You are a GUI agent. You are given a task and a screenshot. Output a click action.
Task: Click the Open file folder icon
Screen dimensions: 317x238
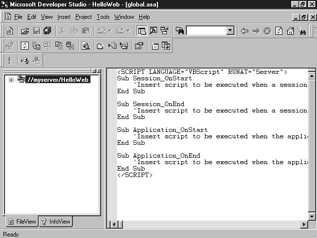click(x=25, y=31)
